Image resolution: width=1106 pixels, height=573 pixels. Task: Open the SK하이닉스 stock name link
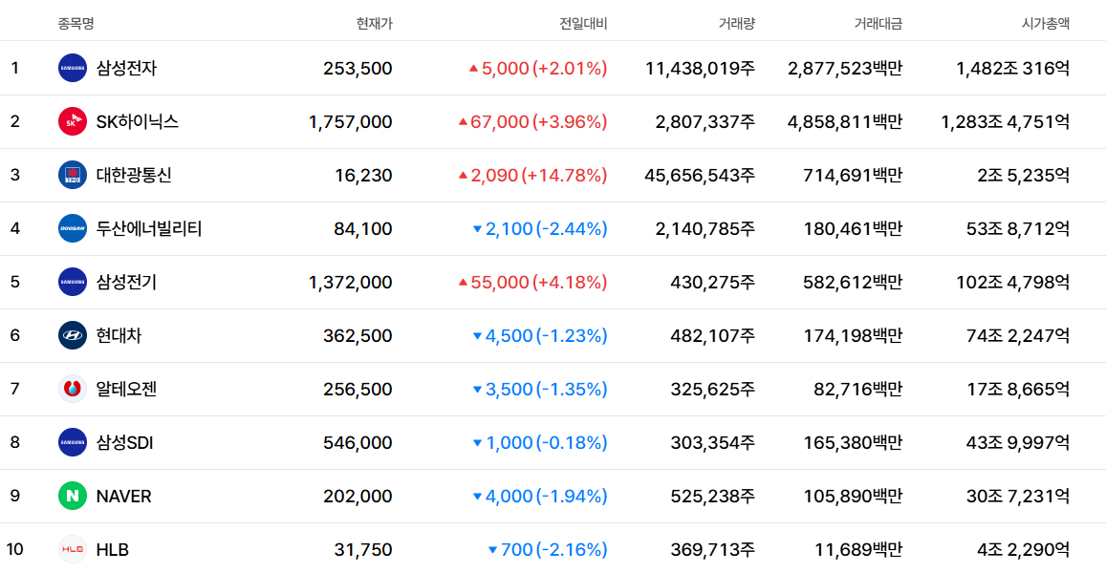tap(138, 122)
